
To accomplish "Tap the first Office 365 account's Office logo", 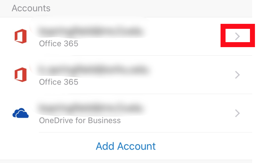I will (21, 36).
